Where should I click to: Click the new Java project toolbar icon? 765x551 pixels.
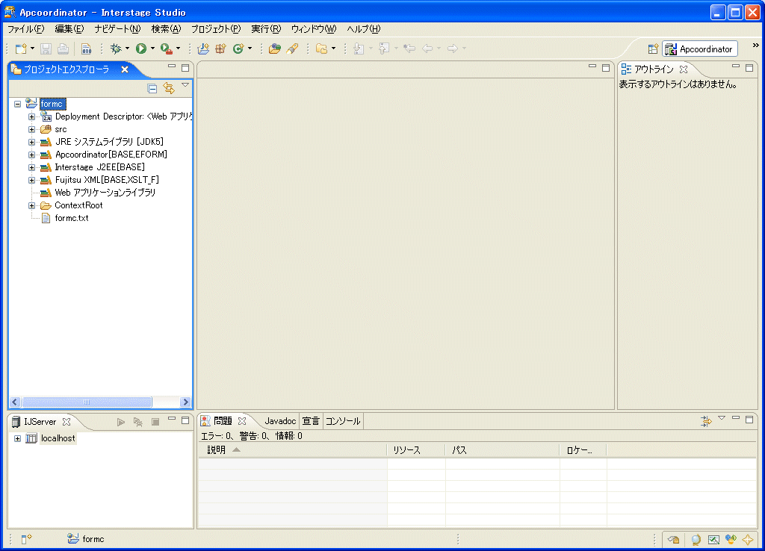(x=203, y=49)
